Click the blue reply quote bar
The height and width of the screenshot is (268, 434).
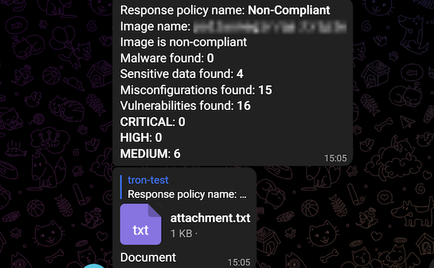click(122, 187)
